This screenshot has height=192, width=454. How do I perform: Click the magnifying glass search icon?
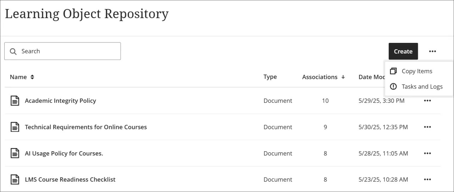point(13,51)
